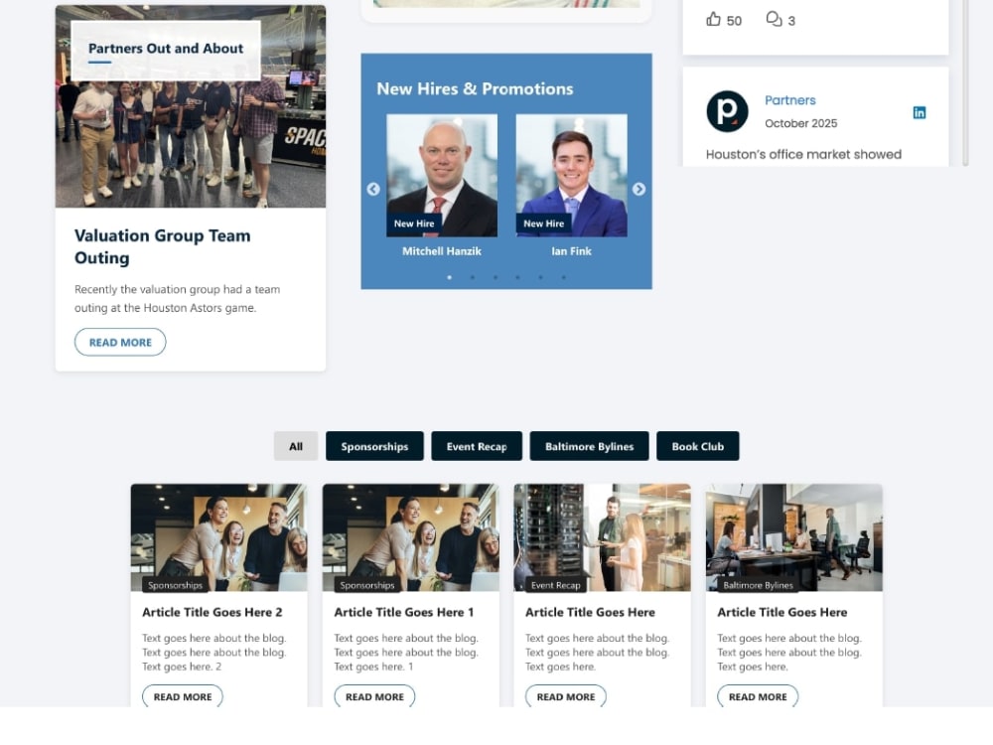Image resolution: width=993 pixels, height=745 pixels.
Task: Click the Partners round logo avatar
Action: 727,111
